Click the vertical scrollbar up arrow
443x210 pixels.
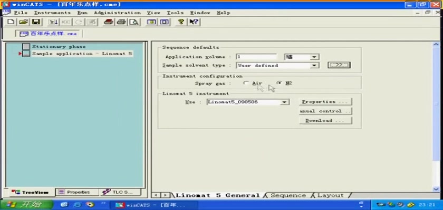[x=436, y=45]
